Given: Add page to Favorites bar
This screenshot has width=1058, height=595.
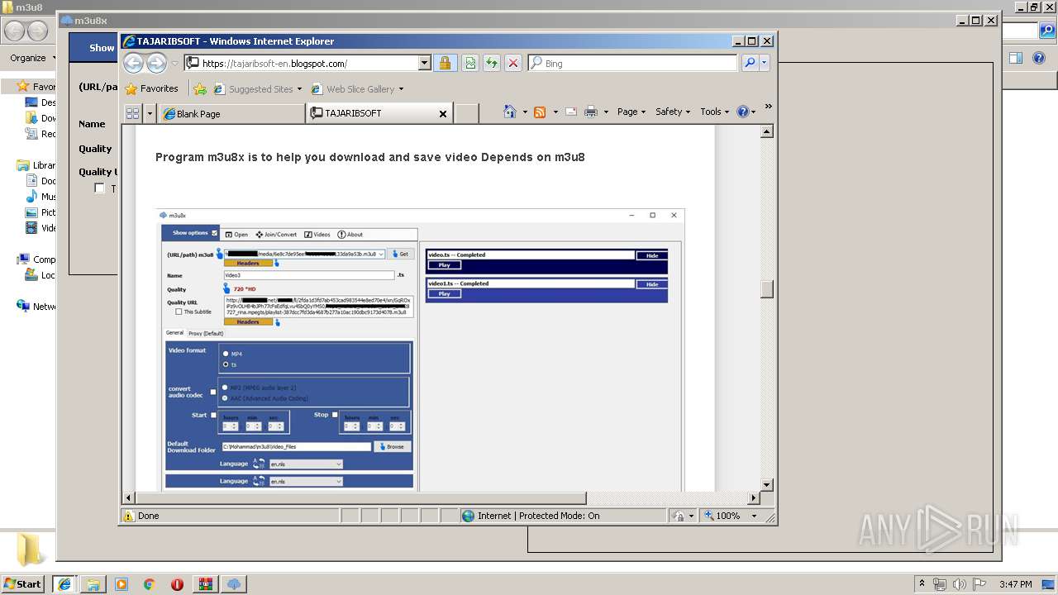Looking at the screenshot, I should tap(199, 88).
